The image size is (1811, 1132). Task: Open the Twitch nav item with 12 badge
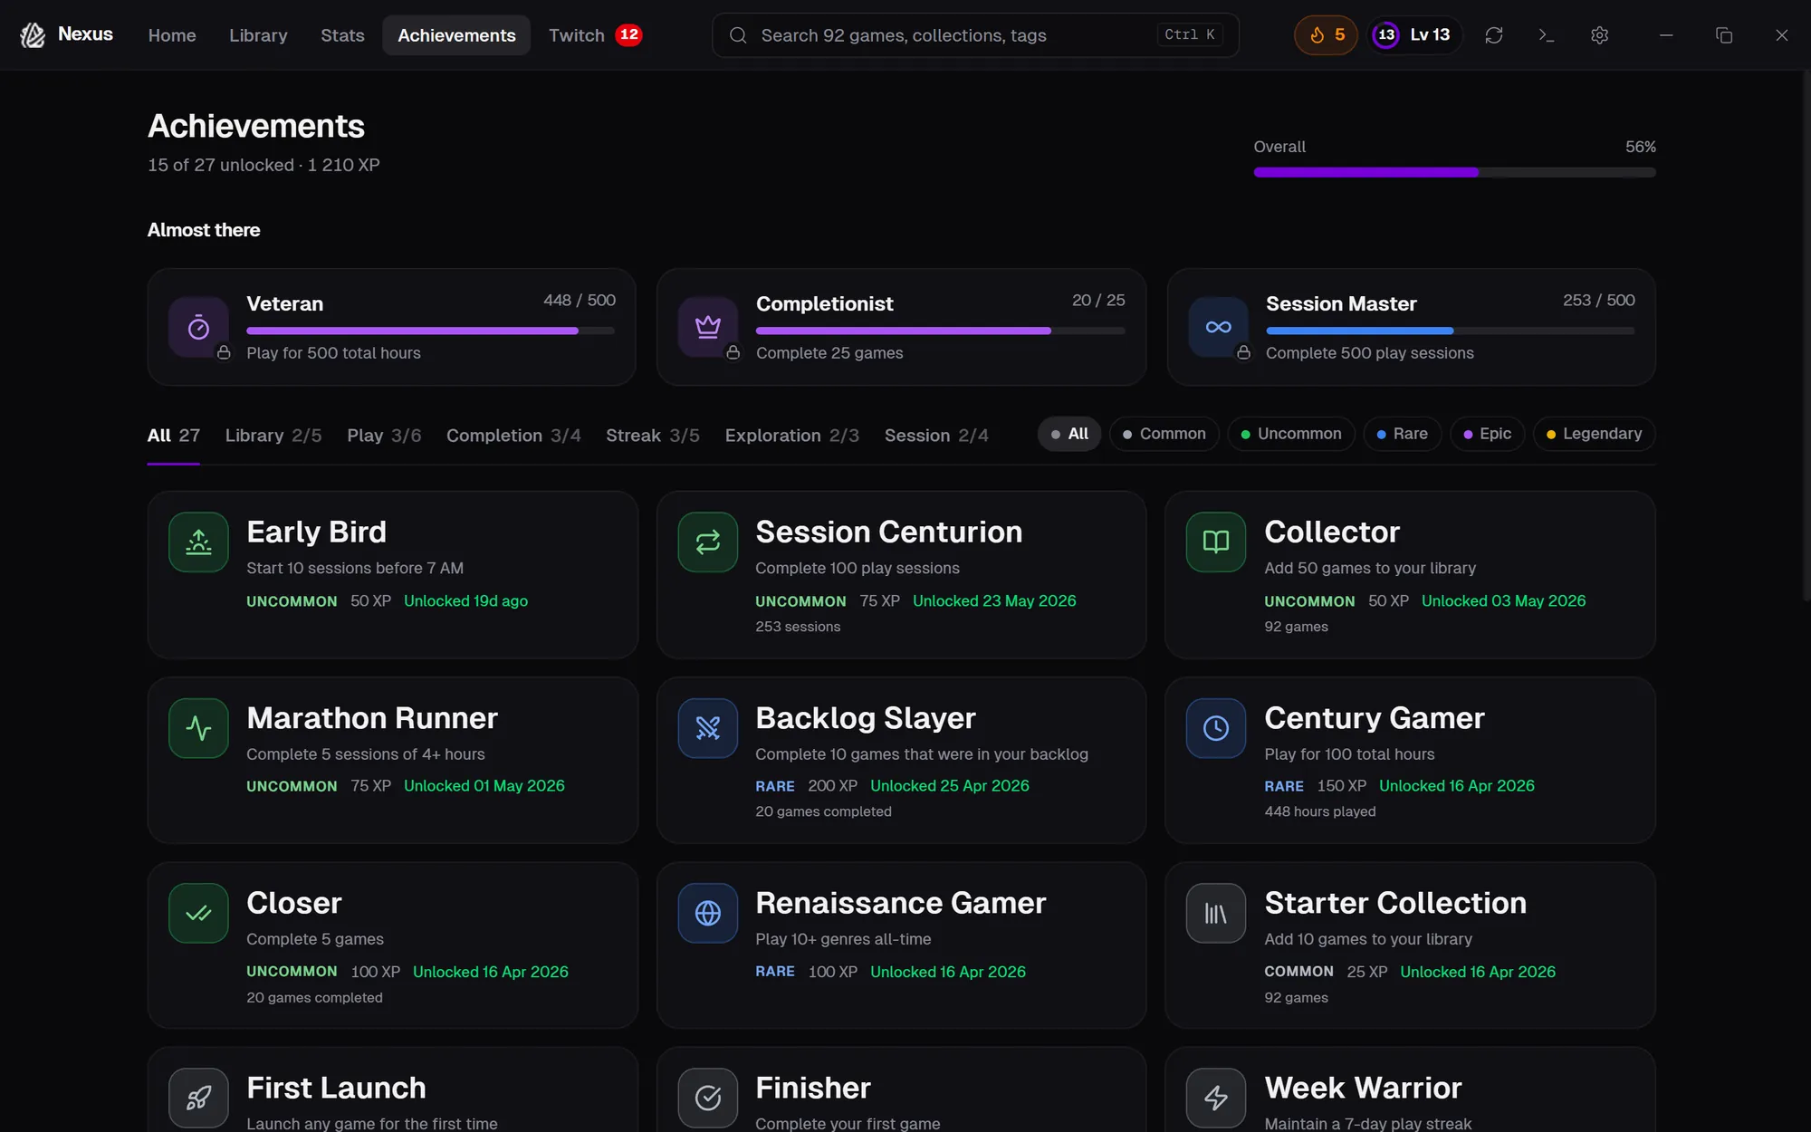click(595, 35)
